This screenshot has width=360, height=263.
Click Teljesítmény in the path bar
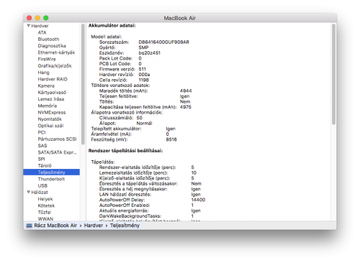pos(125,226)
